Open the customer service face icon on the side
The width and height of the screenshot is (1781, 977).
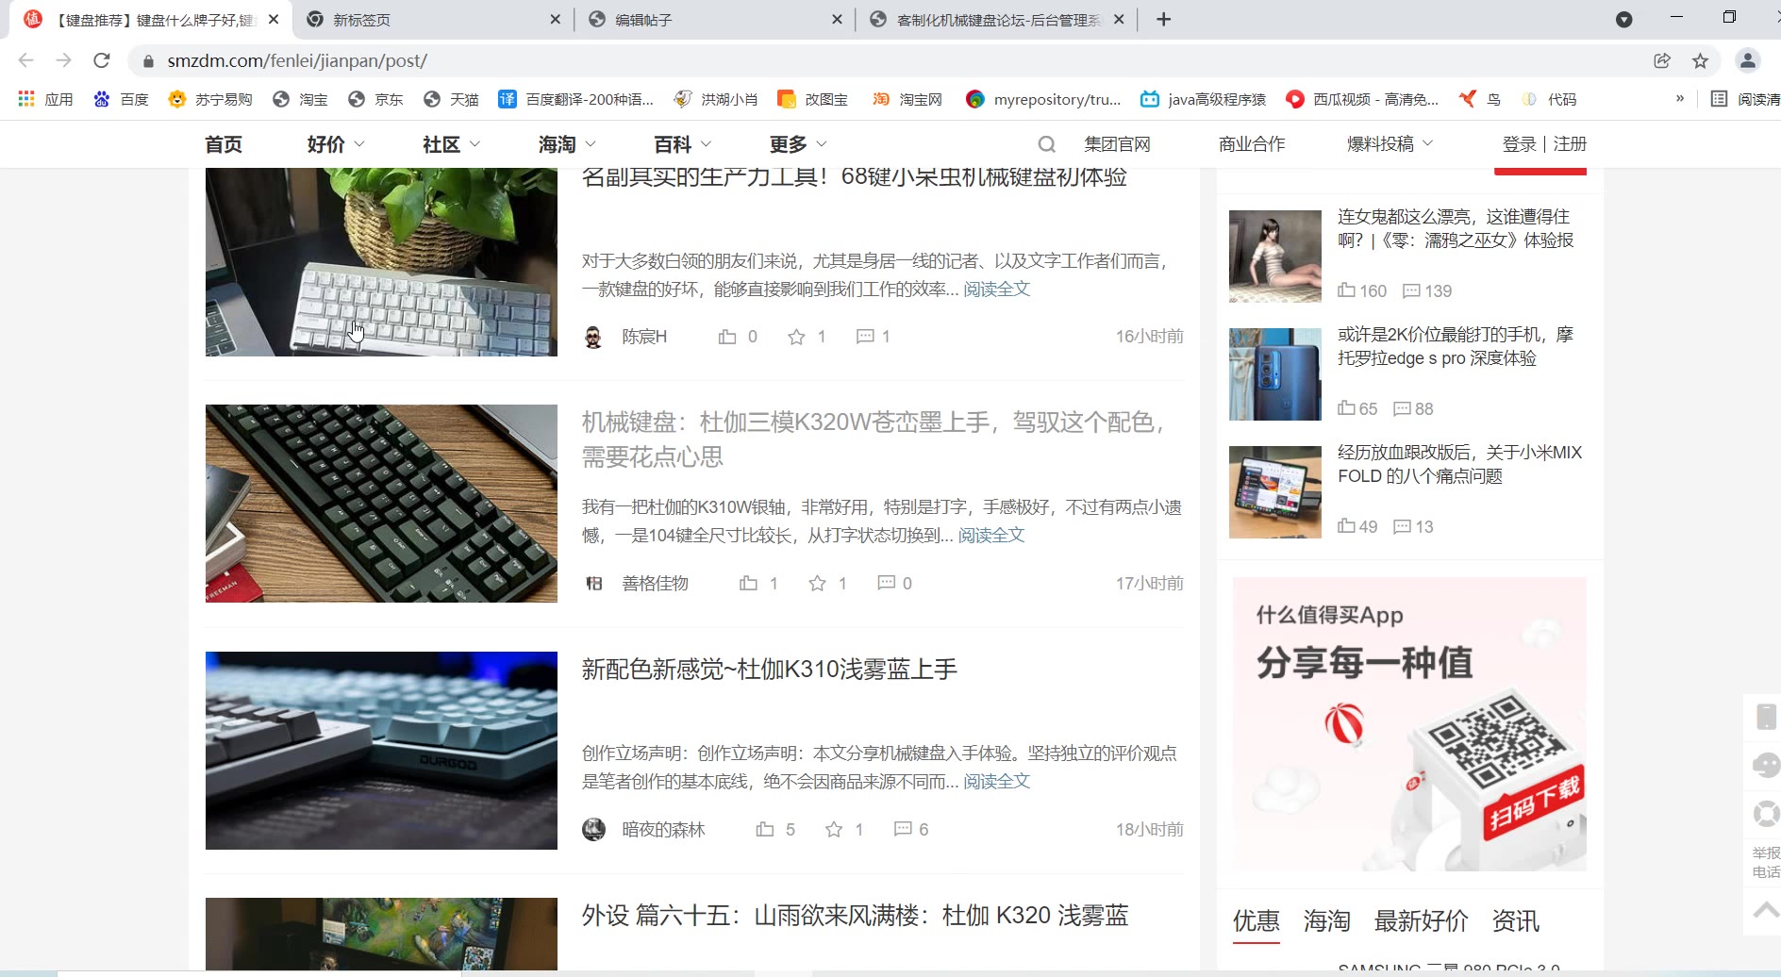(1765, 764)
